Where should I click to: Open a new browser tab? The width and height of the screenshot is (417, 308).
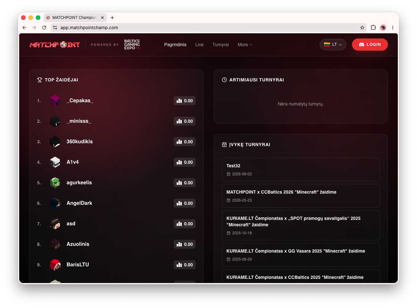[112, 18]
